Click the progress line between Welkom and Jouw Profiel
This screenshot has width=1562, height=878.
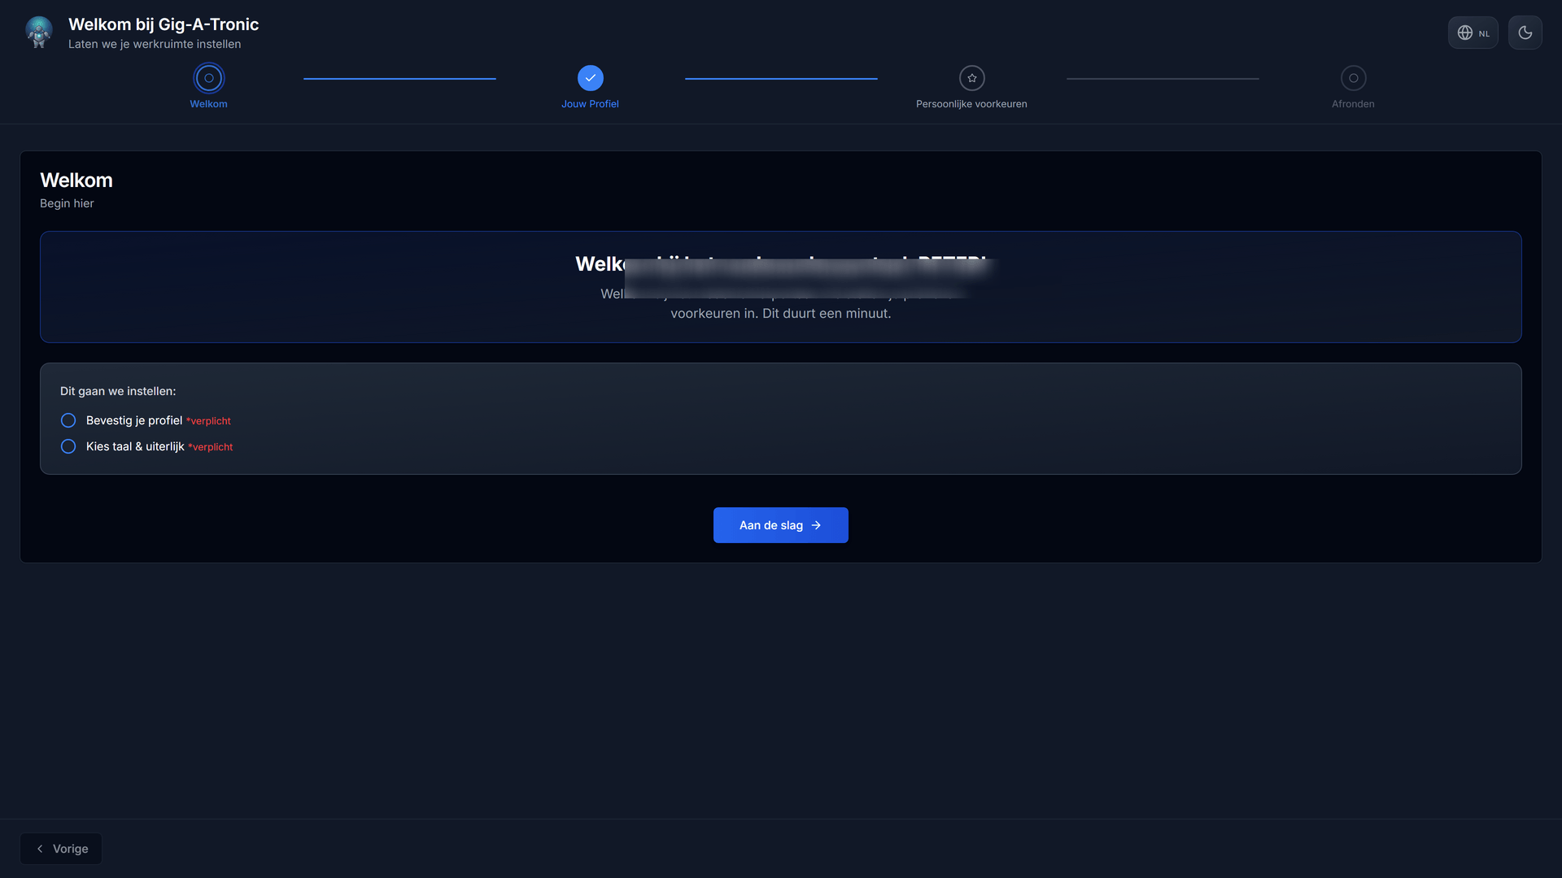pyautogui.click(x=399, y=79)
